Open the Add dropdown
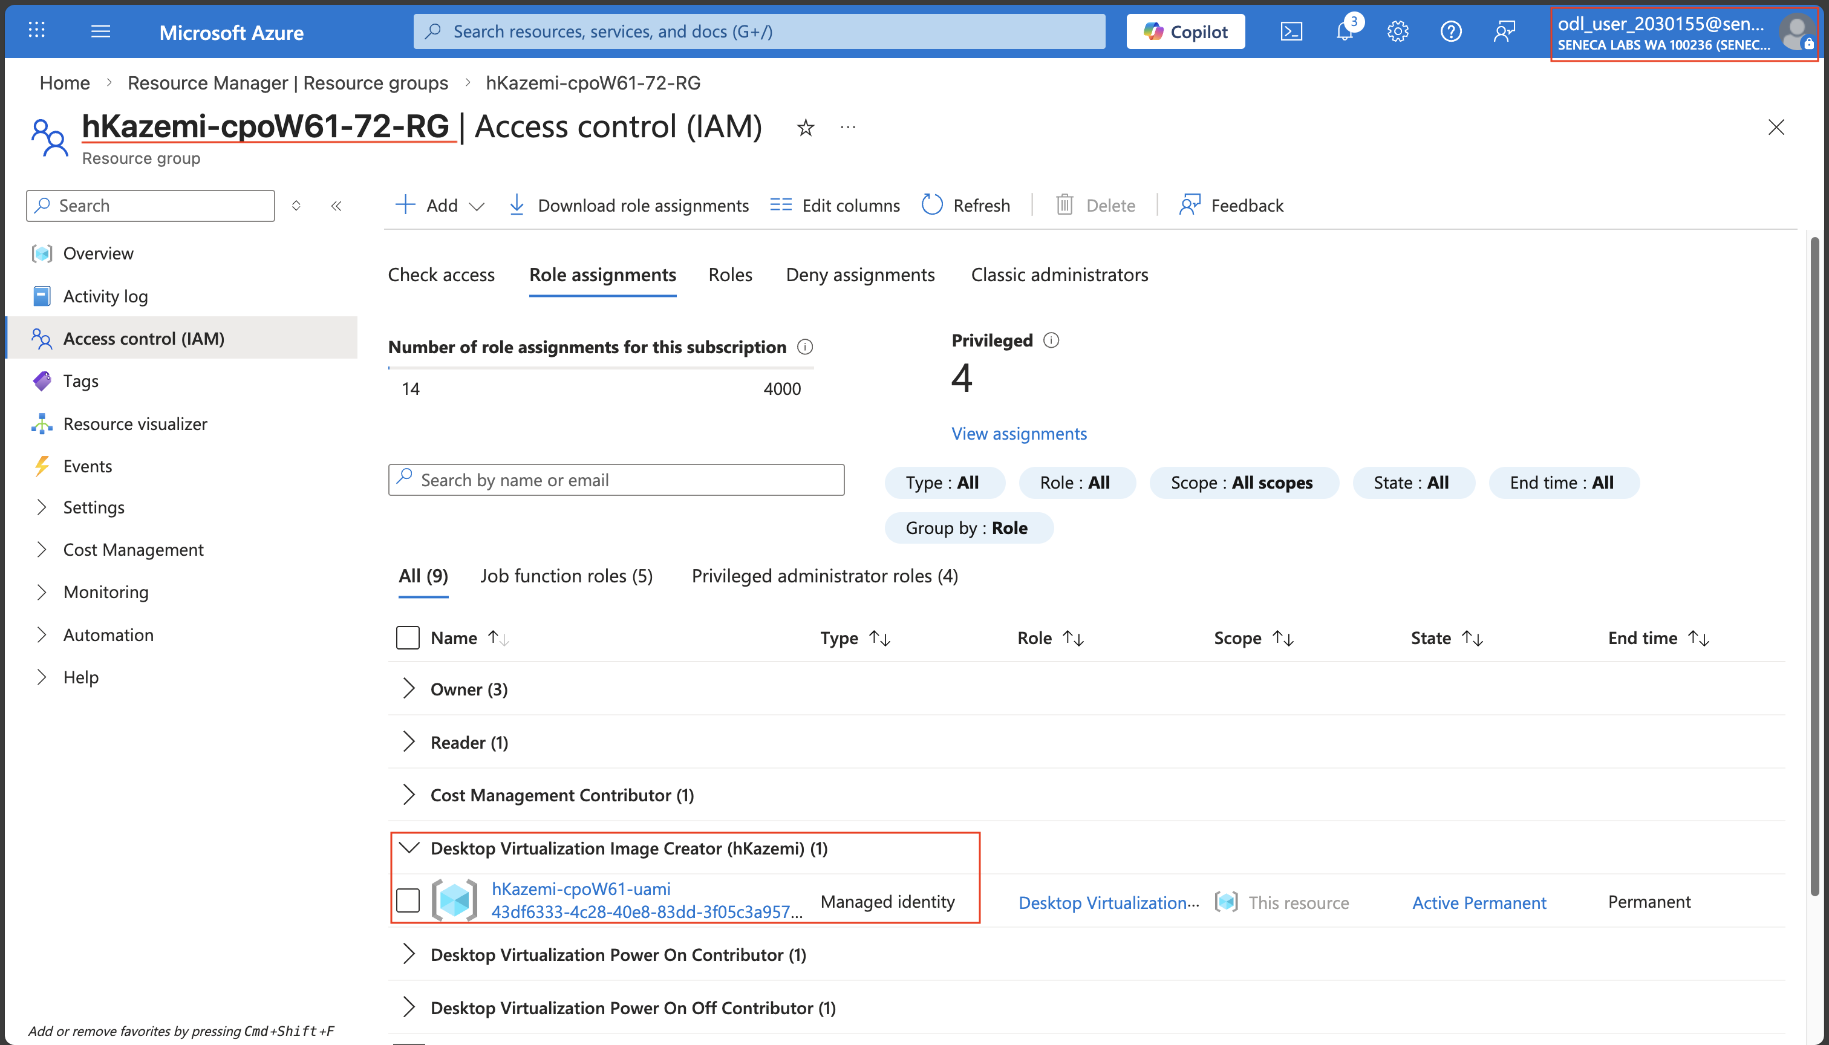This screenshot has height=1045, width=1829. point(440,206)
